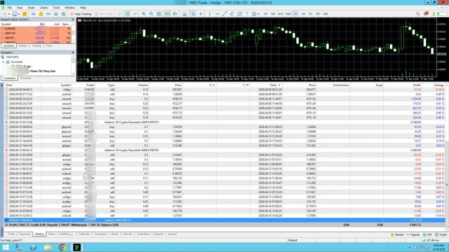Open the Calendar tab in Toolbox
449x252 pixels.
pyautogui.click(x=84, y=234)
